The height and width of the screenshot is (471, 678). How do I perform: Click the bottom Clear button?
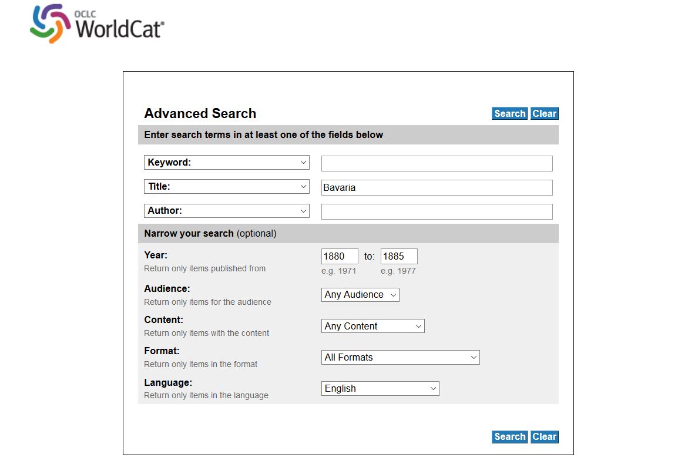pyautogui.click(x=545, y=437)
